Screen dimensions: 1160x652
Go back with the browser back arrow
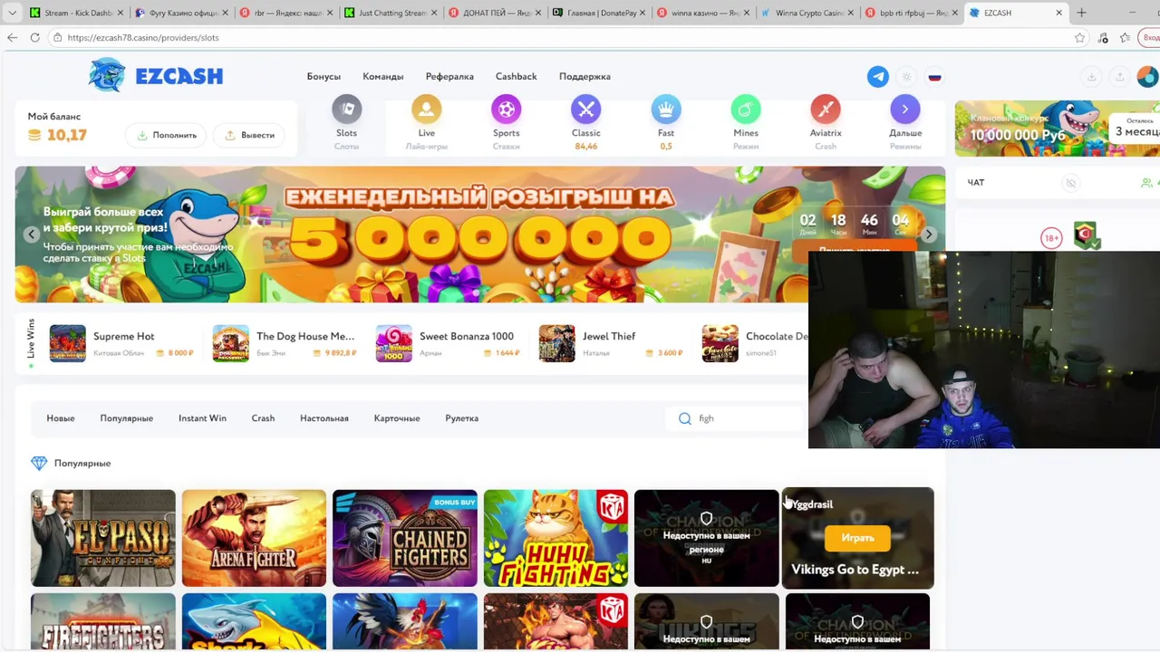[x=12, y=37]
